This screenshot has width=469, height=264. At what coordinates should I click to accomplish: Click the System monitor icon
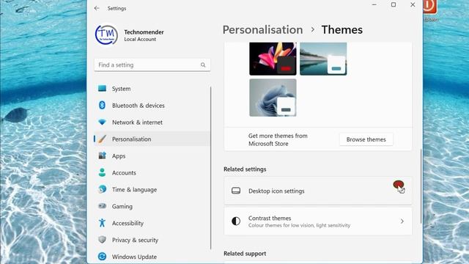point(102,89)
